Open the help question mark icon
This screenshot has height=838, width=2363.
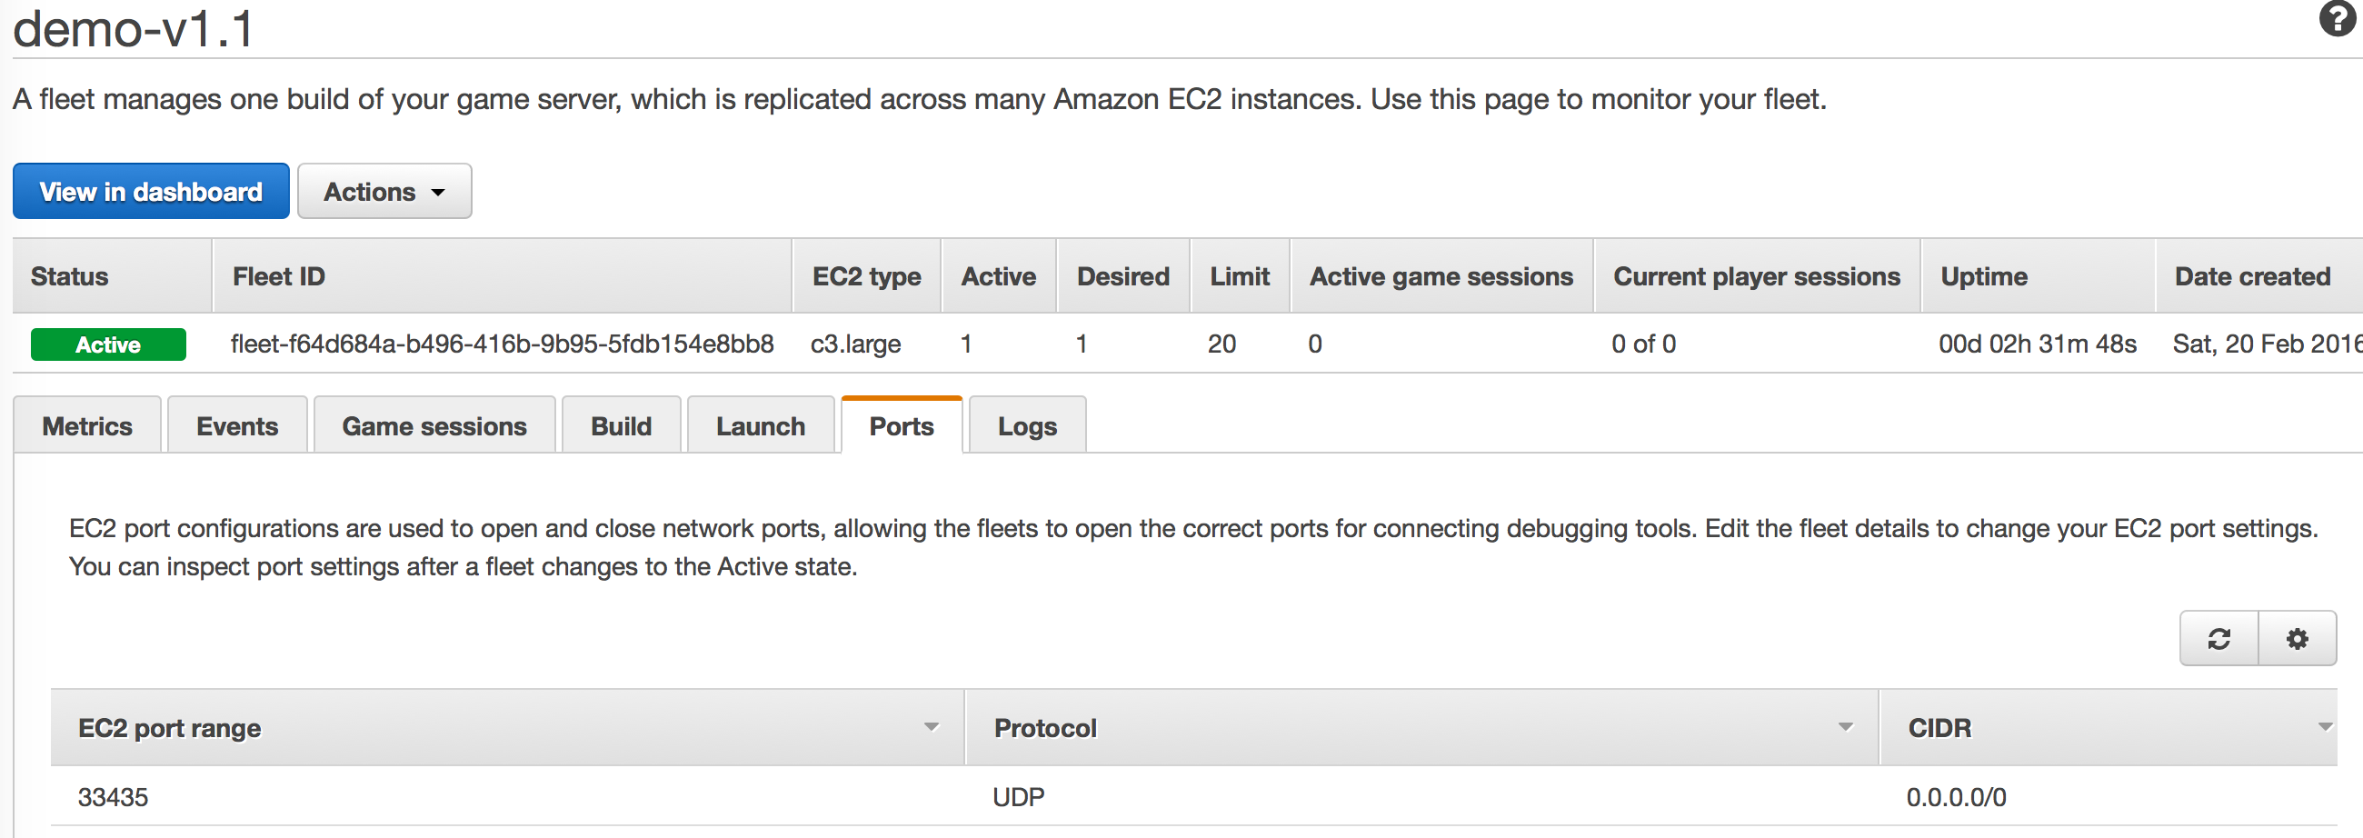[x=2337, y=19]
